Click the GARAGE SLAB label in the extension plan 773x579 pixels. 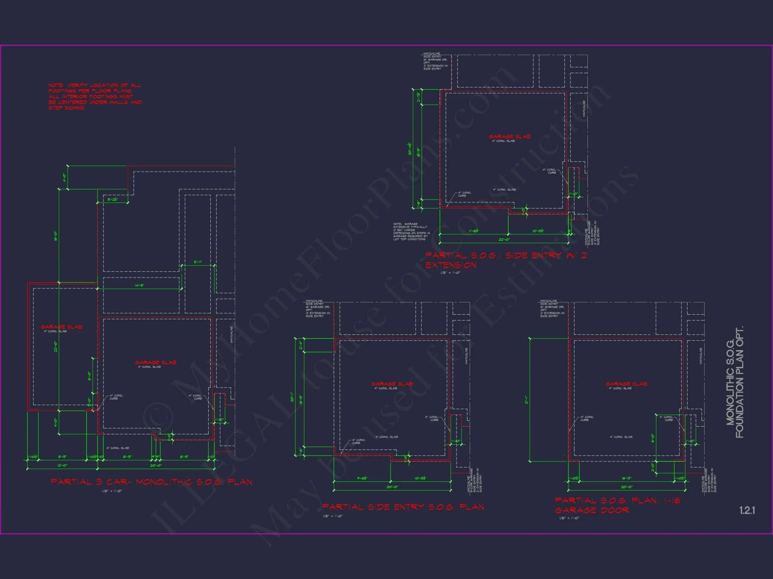pos(510,137)
